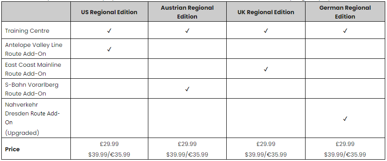Image resolution: width=387 pixels, height=161 pixels.
Task: Click the Nahverkehr Dresden Route Add-On label
Action: pos(33,119)
